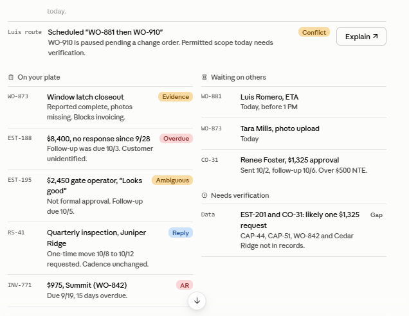Click "Due 9/19, 15 days overdue." text
Viewport: 409px width, 316px height.
87,295
